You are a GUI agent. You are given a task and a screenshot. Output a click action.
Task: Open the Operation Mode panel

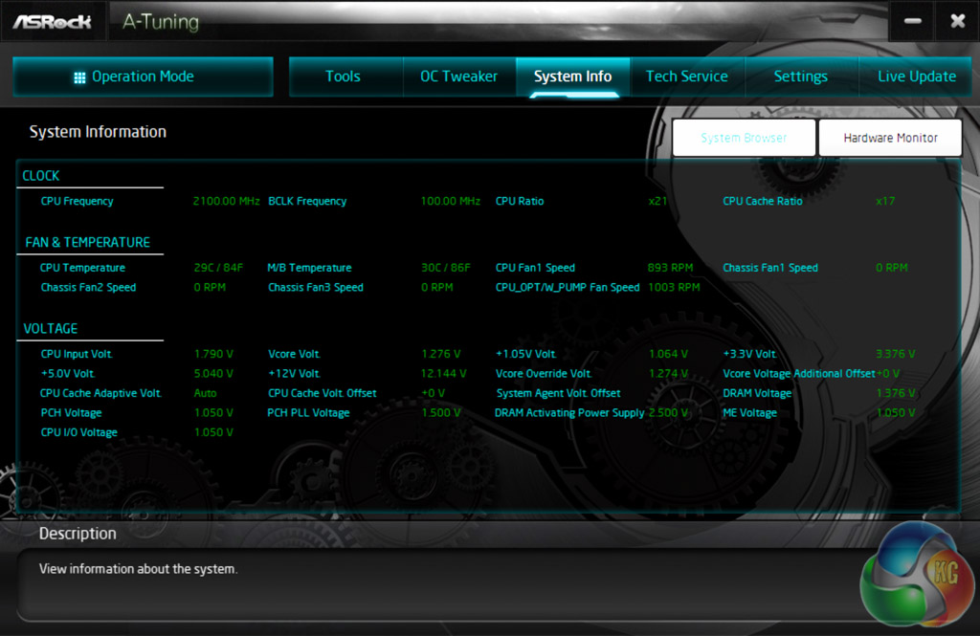(x=144, y=77)
